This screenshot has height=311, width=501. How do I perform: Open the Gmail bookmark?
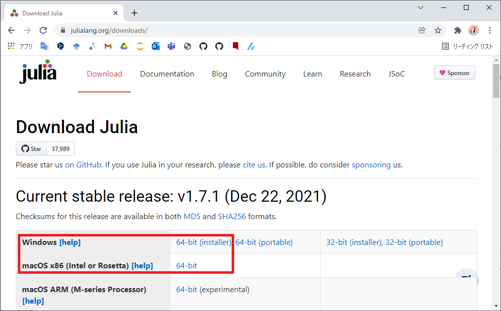pos(108,46)
